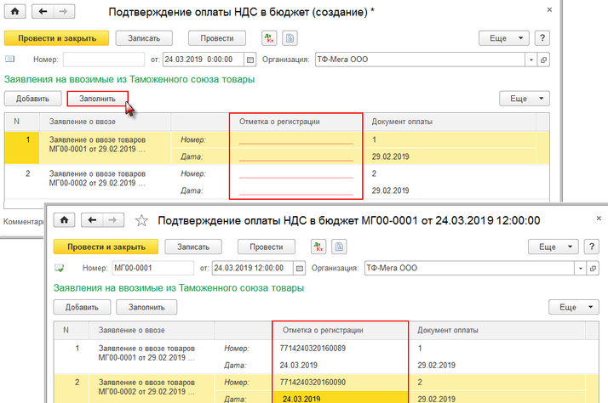Viewport: 608px width, 403px height.
Task: Click the Home icon in the lower window
Action: (x=66, y=219)
